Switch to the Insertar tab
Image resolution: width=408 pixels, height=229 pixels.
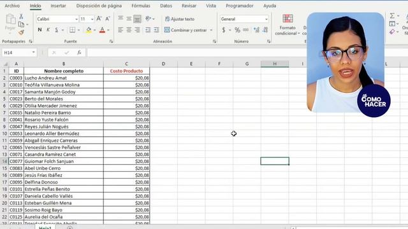[x=58, y=6]
